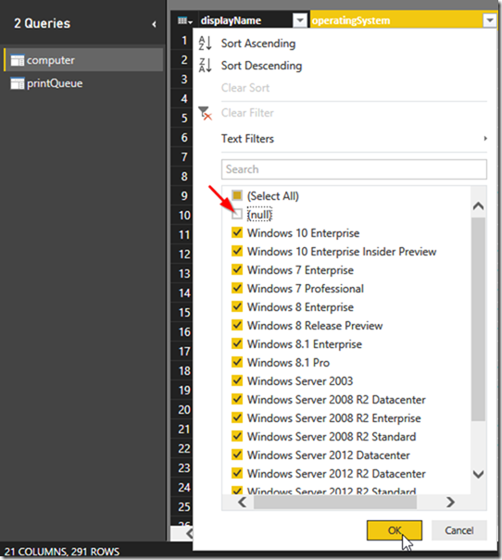The width and height of the screenshot is (502, 560).
Task: Click the printQueue query table icon
Action: click(x=18, y=83)
